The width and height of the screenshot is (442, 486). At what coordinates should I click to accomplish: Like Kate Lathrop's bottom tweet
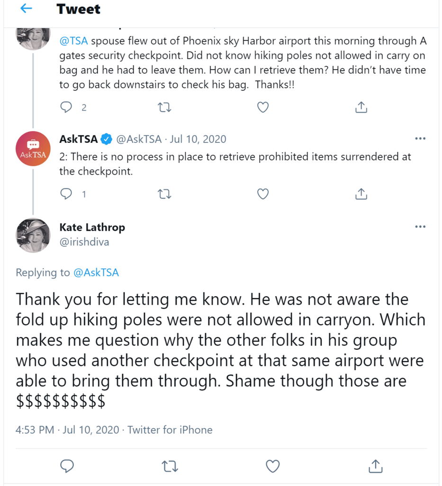(272, 467)
